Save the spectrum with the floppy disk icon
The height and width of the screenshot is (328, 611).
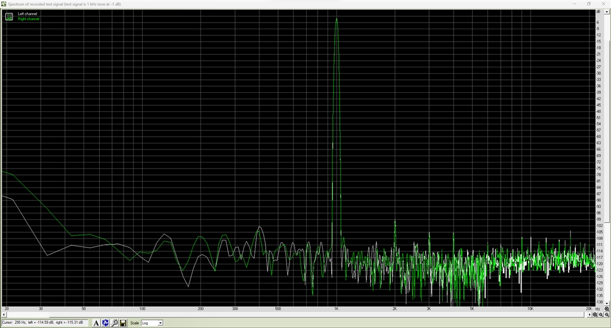[x=123, y=323]
